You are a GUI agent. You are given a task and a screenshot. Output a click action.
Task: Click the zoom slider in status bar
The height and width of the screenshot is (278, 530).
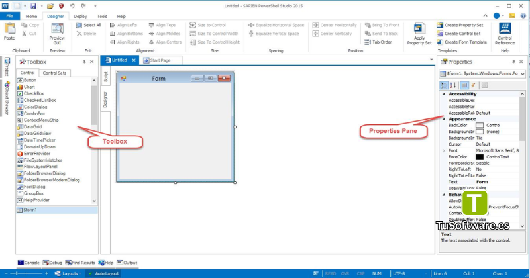tap(26, 273)
